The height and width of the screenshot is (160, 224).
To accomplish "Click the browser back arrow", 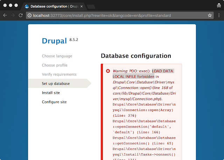I will click(5, 15).
